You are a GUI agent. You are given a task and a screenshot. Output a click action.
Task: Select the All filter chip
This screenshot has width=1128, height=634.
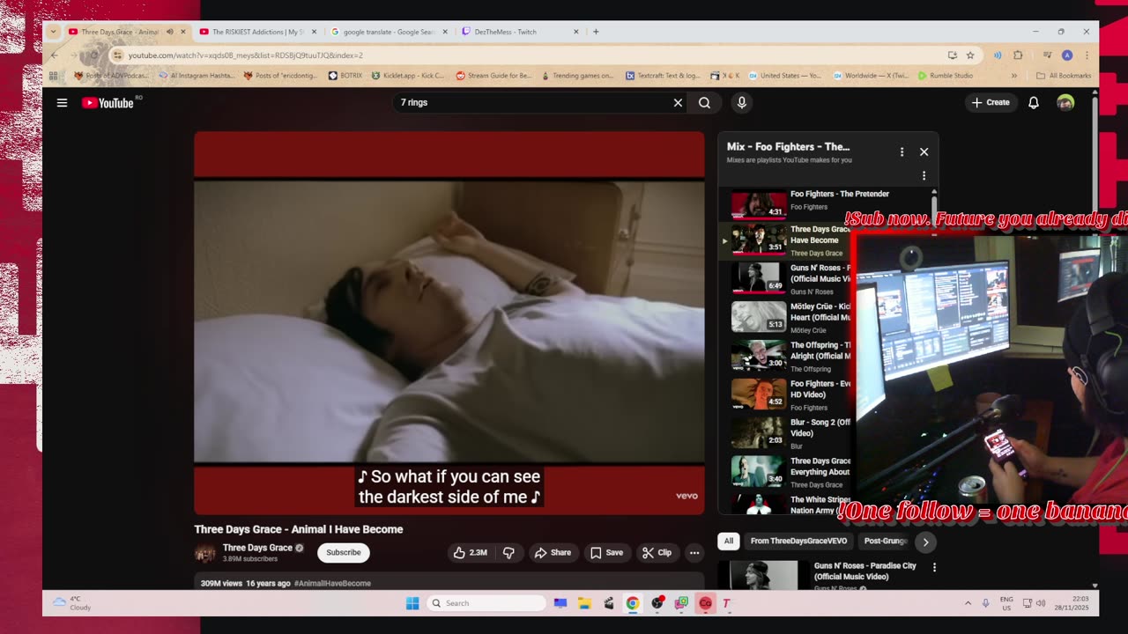click(x=728, y=542)
